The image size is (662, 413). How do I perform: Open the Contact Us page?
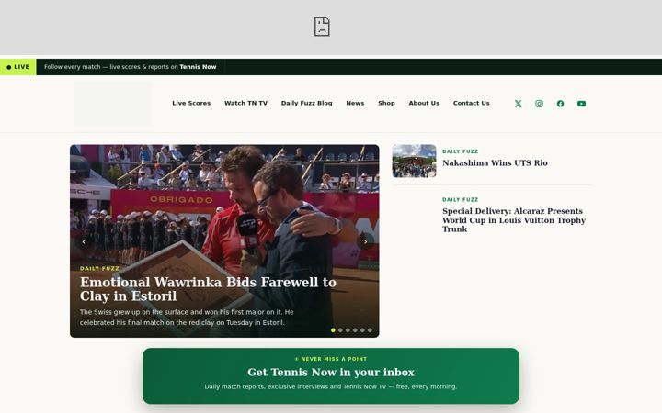(x=471, y=103)
